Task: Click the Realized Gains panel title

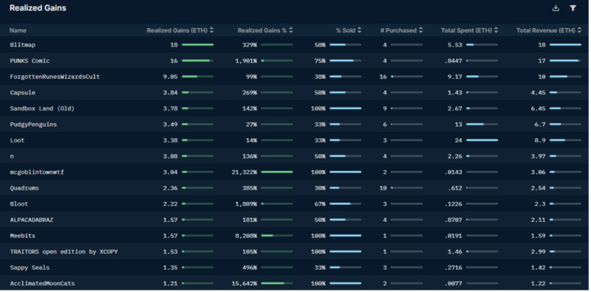Action: [x=38, y=8]
